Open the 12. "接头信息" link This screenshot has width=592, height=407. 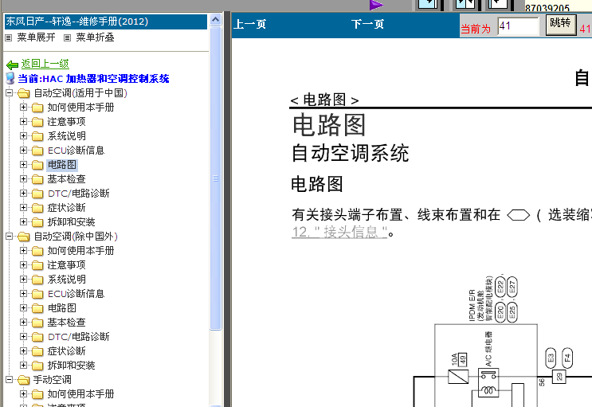pos(339,232)
